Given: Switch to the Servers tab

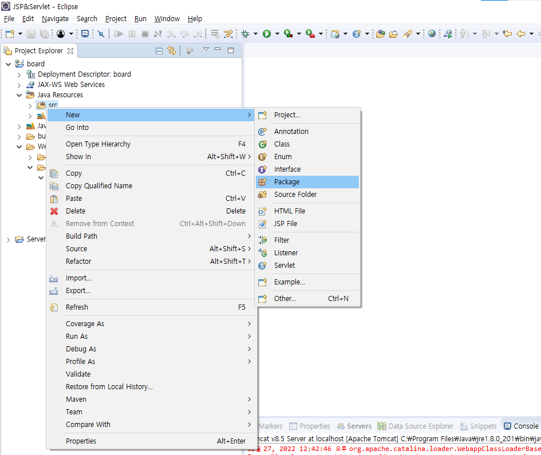Looking at the screenshot, I should point(354,426).
